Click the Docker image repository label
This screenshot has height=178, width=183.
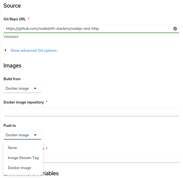[x=24, y=102]
